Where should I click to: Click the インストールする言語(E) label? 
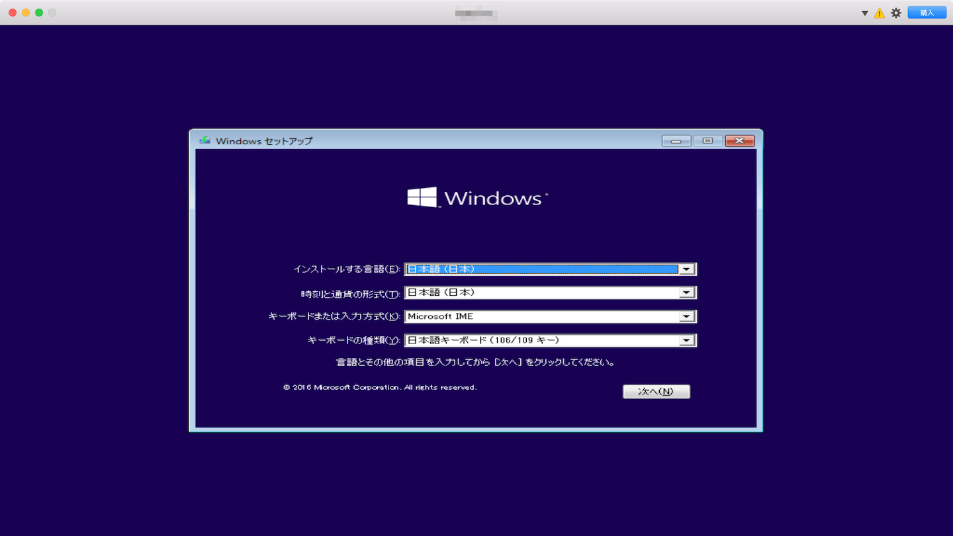click(x=347, y=269)
